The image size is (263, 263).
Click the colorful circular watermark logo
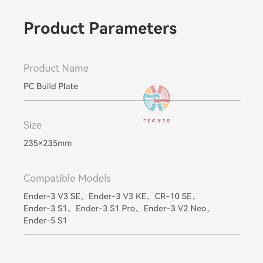tap(157, 98)
